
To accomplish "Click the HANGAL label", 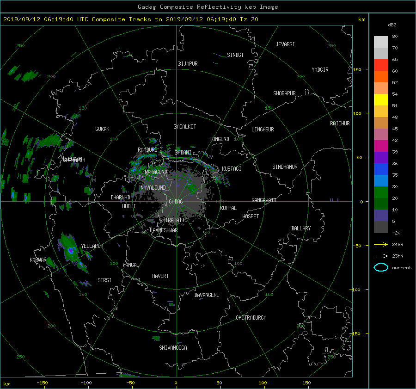I will coord(131,265).
